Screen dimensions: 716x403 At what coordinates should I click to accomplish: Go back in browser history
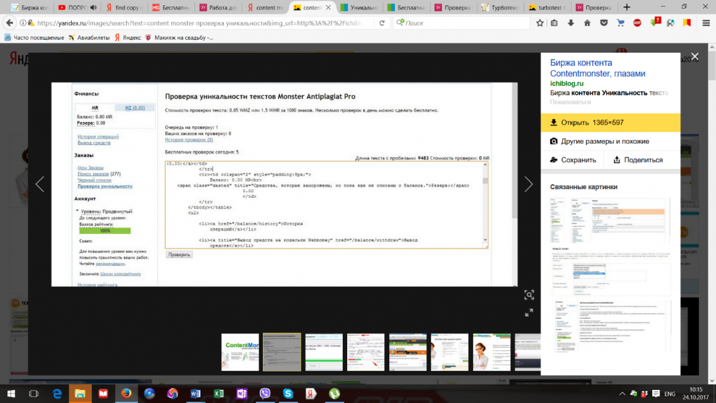[9, 23]
